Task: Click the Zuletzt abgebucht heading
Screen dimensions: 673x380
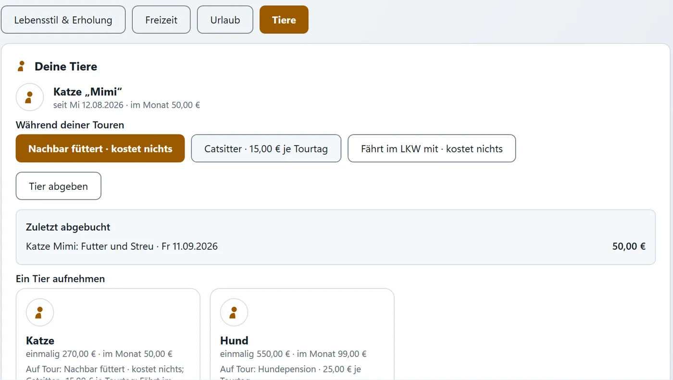Action: tap(68, 227)
